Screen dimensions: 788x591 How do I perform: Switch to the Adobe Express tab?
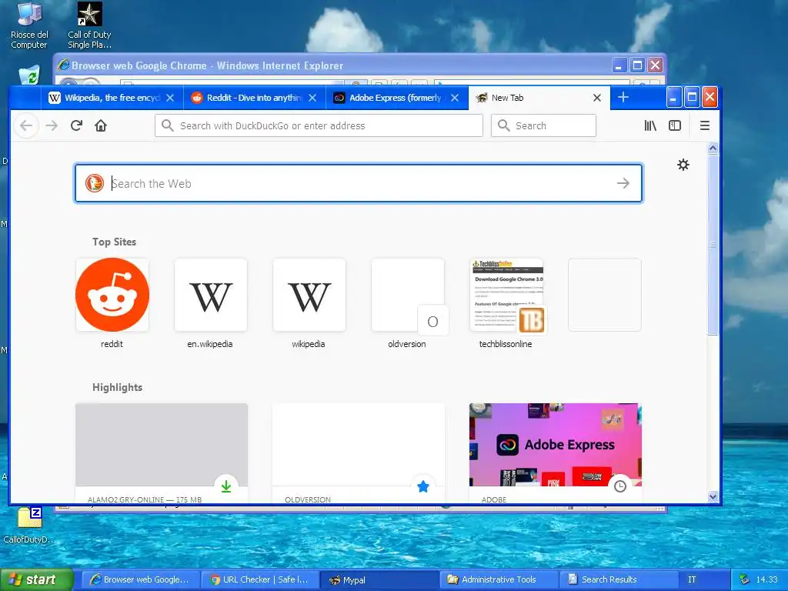[x=397, y=98]
